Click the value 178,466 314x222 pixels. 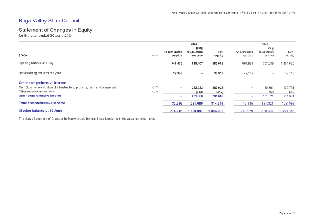[x=288, y=104]
